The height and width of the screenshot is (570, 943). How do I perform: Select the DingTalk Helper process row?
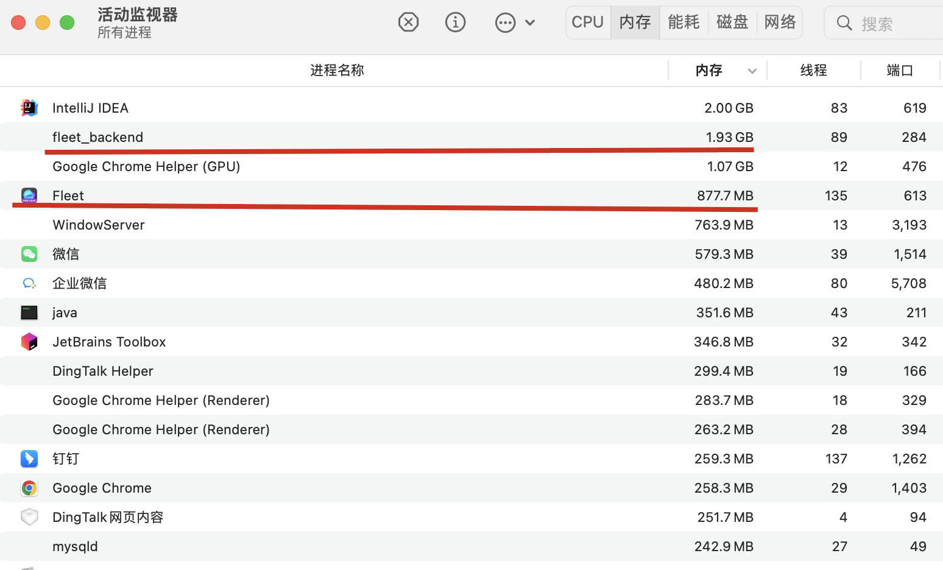point(472,371)
